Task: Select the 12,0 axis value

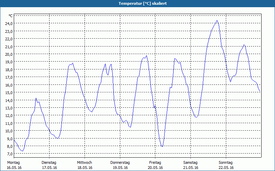Action: click(9, 116)
